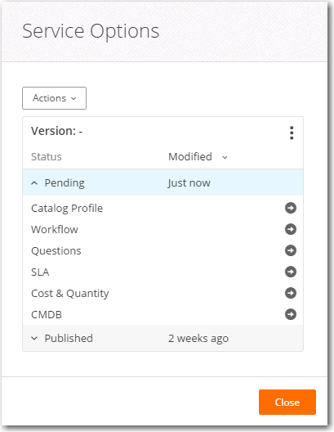
Task: Click the Workflow arrow icon
Action: click(x=290, y=229)
